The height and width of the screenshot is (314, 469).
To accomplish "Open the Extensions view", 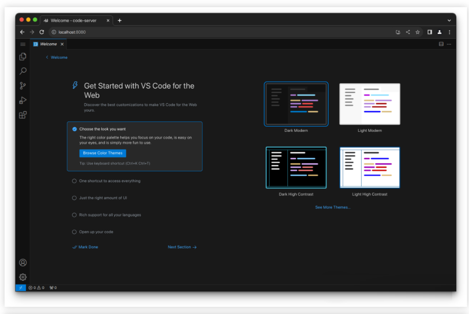I will pyautogui.click(x=23, y=115).
